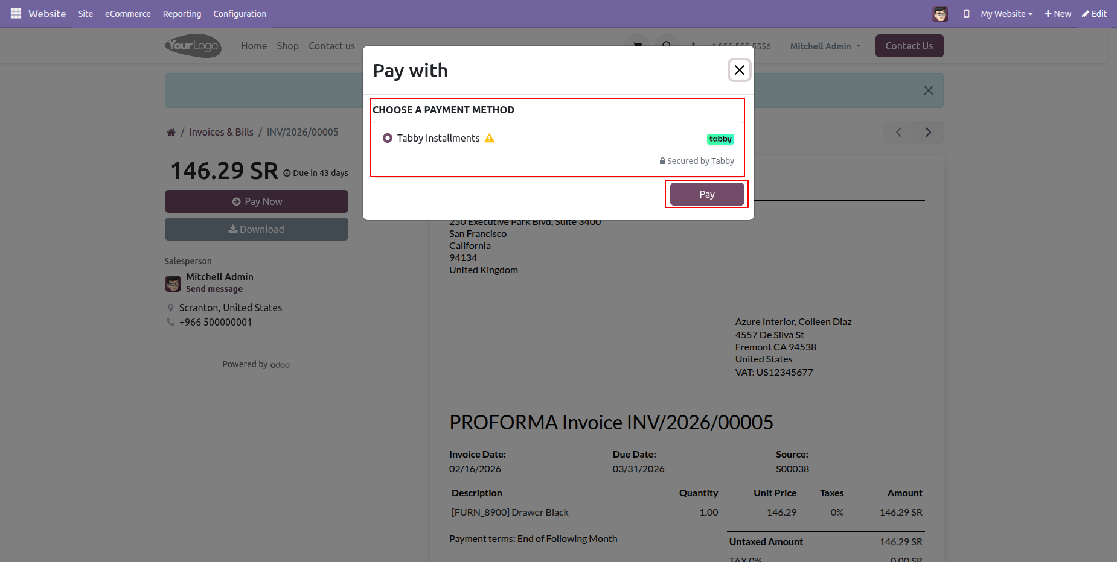Open the Reporting menu
Screen dimensions: 1117x562
point(182,14)
